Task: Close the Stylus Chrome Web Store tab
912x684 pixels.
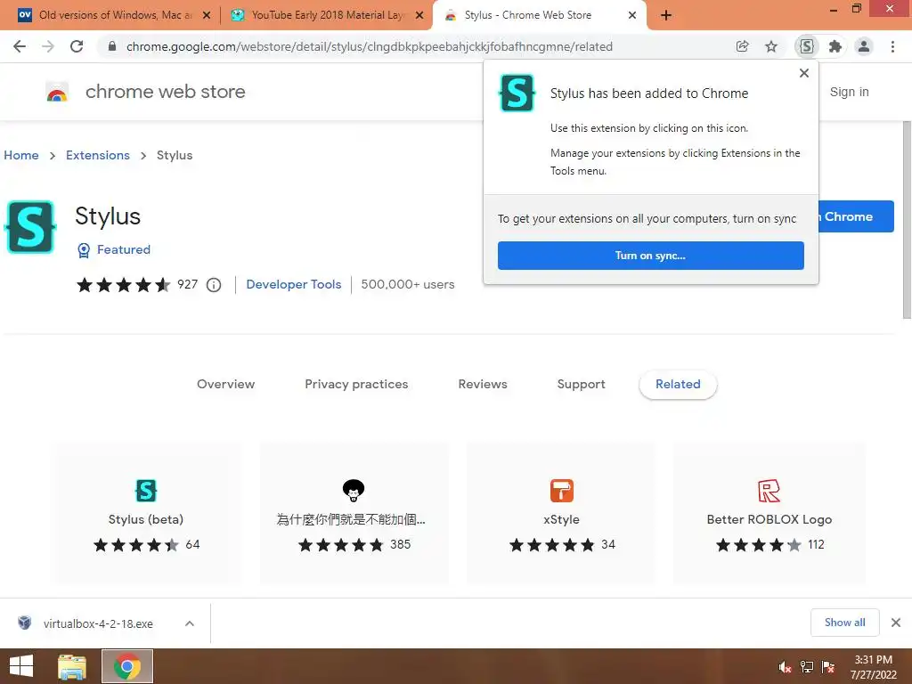Action: coord(632,16)
